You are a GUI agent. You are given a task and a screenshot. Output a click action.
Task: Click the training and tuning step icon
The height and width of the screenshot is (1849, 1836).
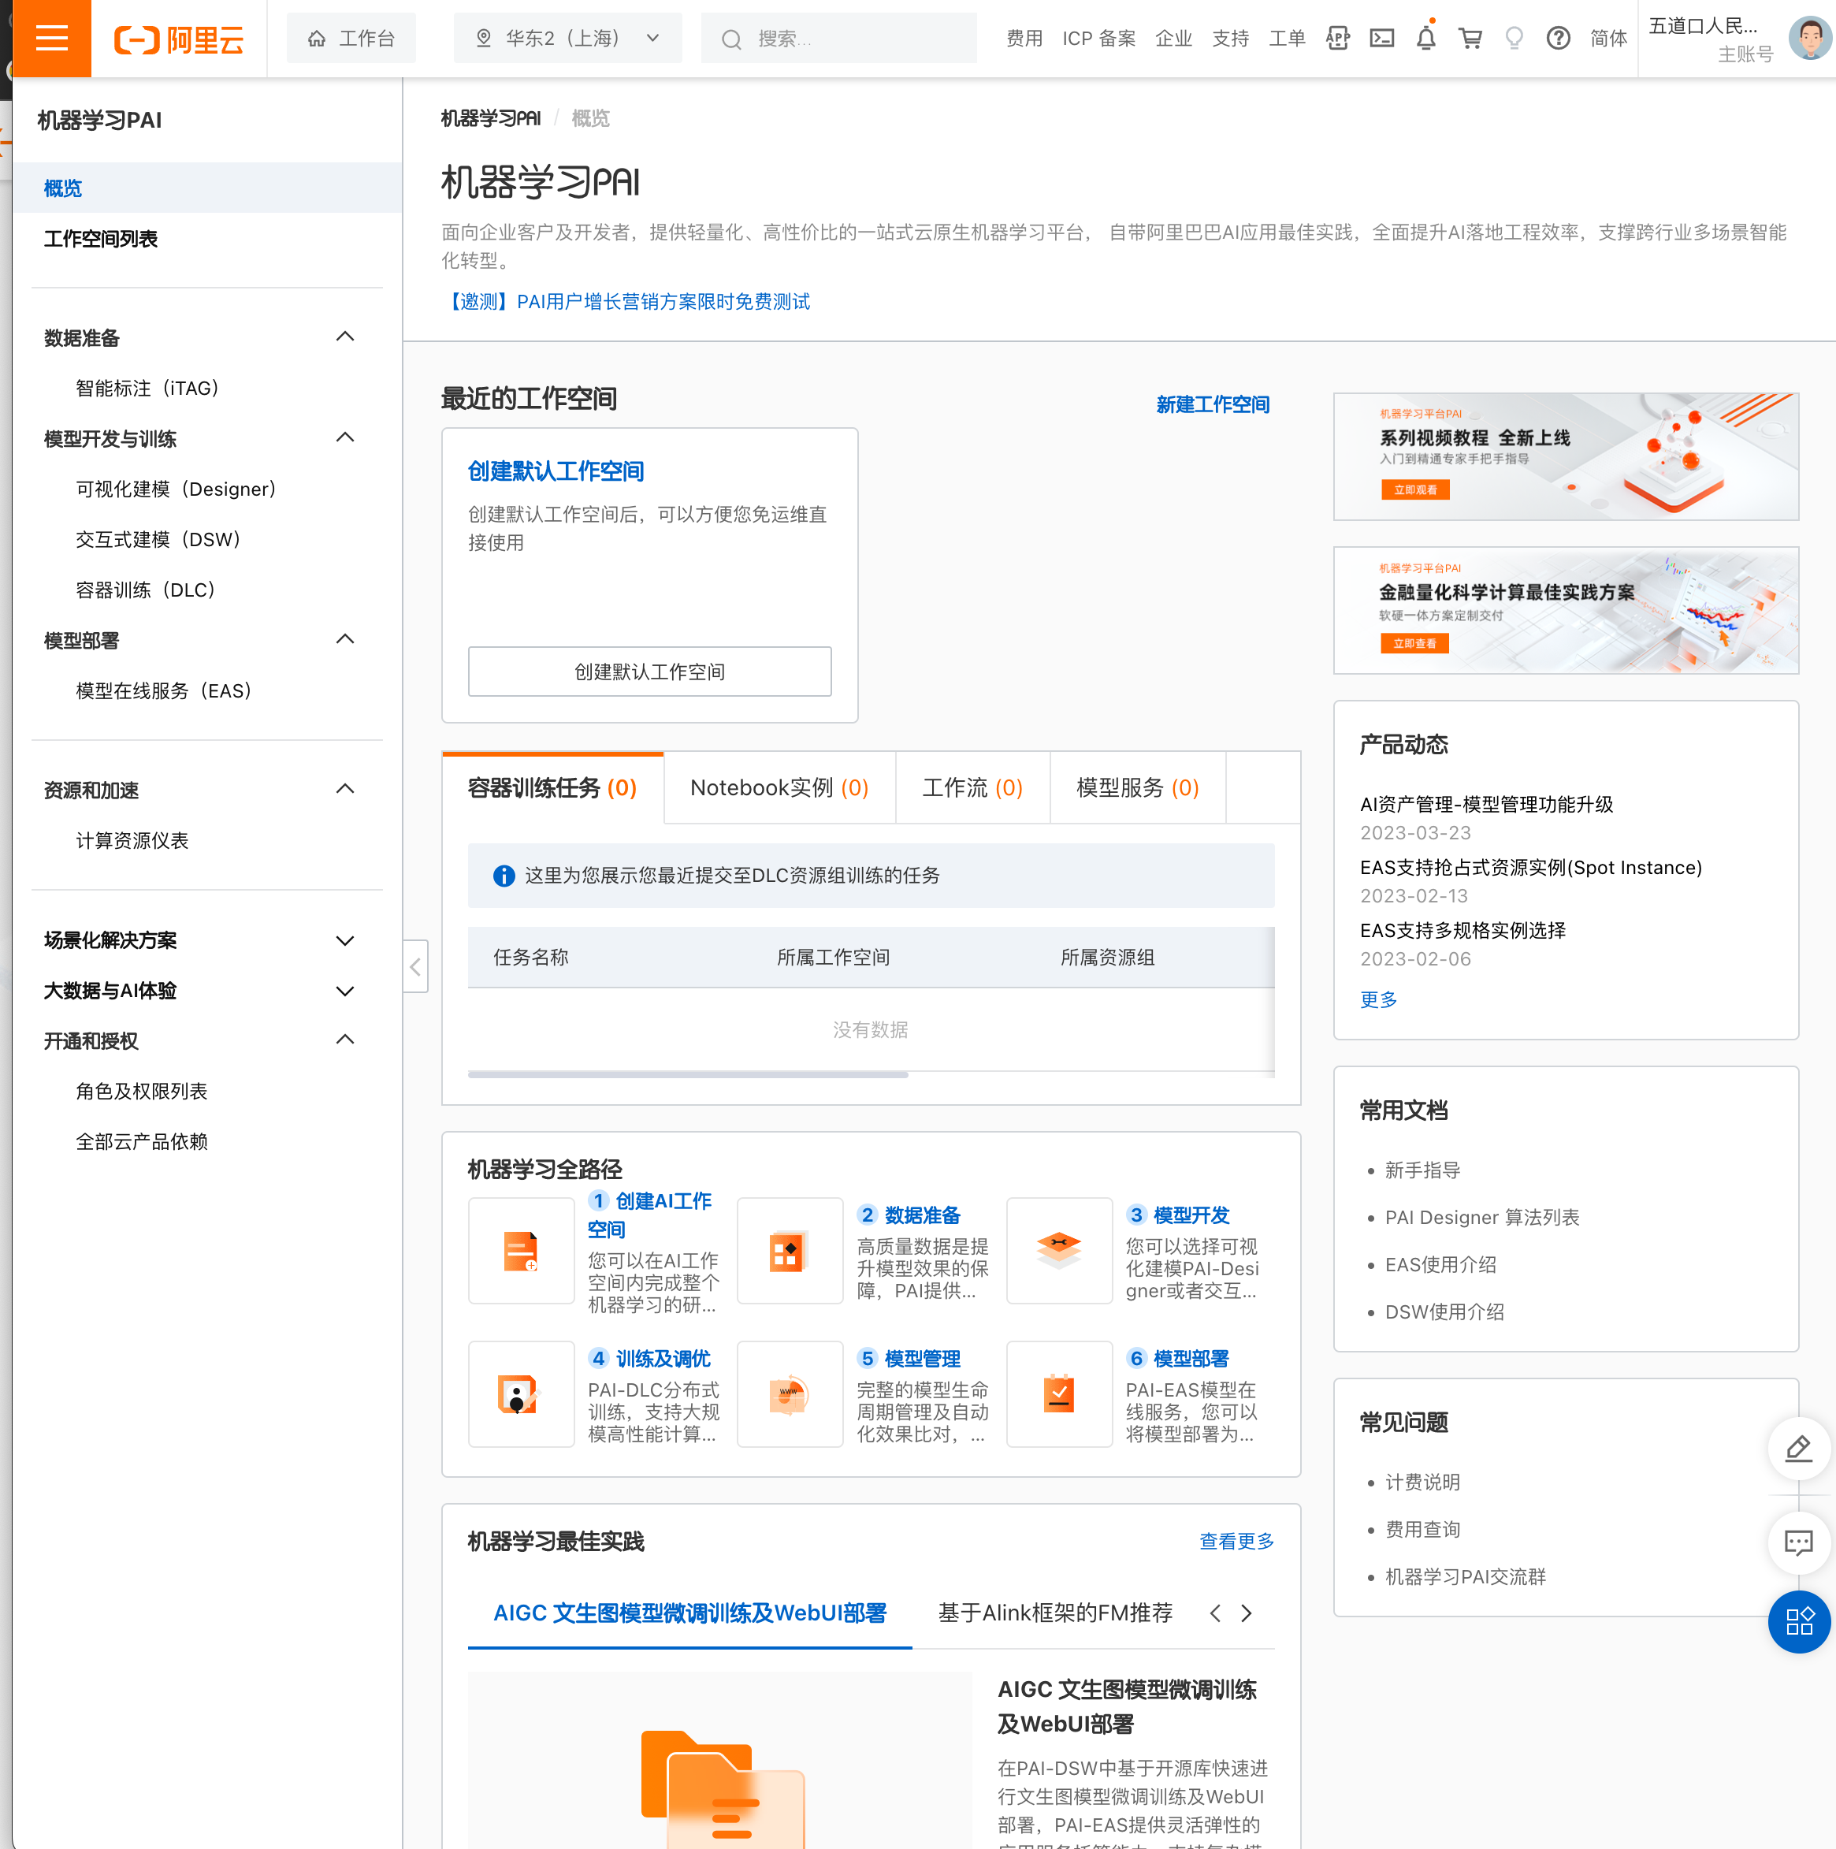tap(521, 1393)
